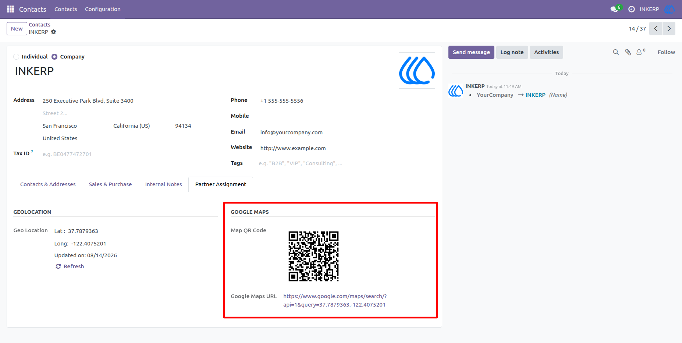Click the Follow button

pos(666,52)
